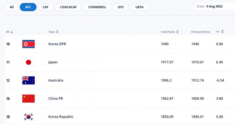
Task: Select the CAF confederation pill
Action: (x=45, y=7)
